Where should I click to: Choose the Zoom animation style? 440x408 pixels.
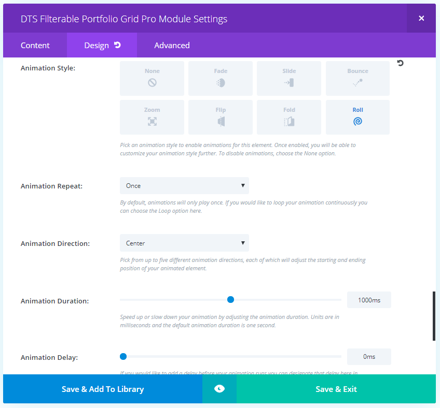click(152, 117)
